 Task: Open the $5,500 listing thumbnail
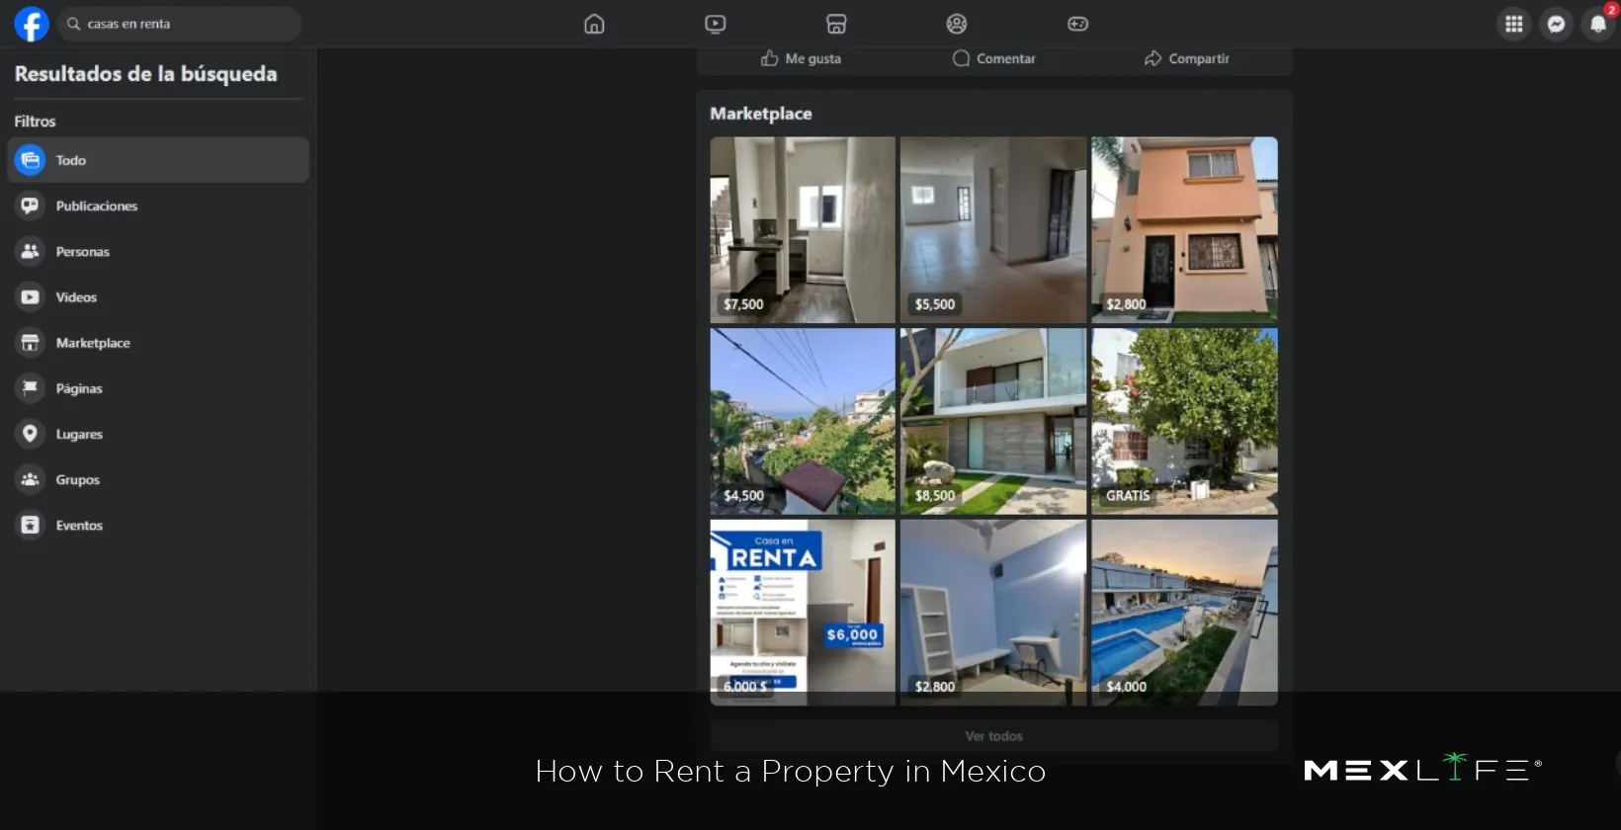click(x=993, y=229)
